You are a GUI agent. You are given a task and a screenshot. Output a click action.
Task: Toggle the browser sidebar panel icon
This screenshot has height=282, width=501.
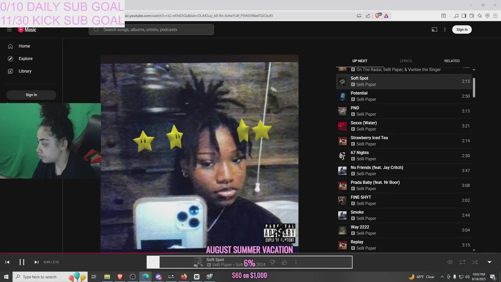[464, 16]
